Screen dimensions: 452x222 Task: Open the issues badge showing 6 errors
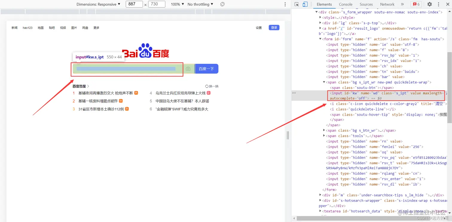417,4
